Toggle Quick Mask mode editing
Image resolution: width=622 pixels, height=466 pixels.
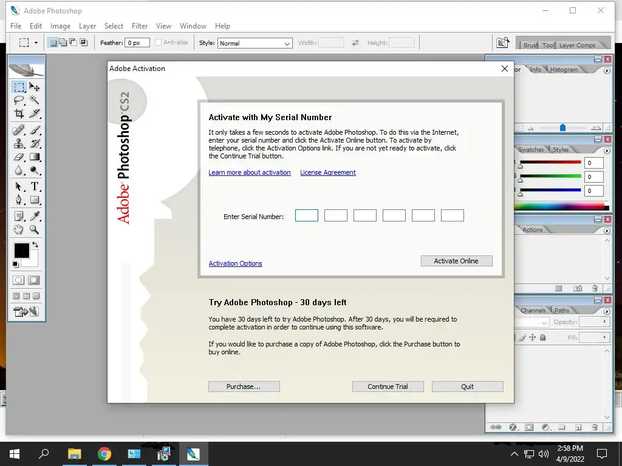pos(34,280)
